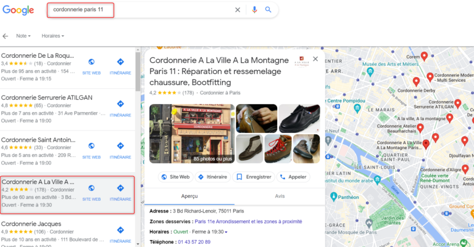Image resolution: width=474 pixels, height=247 pixels.
Task: Click the Cordonnerie Moderne Multi Services pin
Action: click(430, 77)
